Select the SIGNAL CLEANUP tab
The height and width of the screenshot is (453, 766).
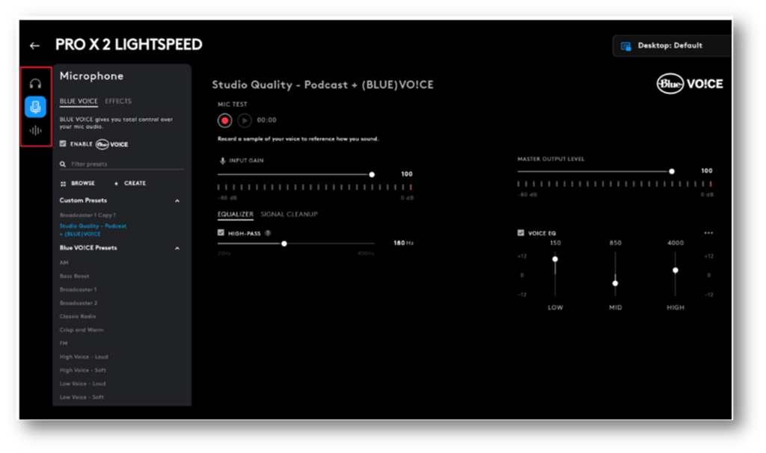click(x=289, y=215)
